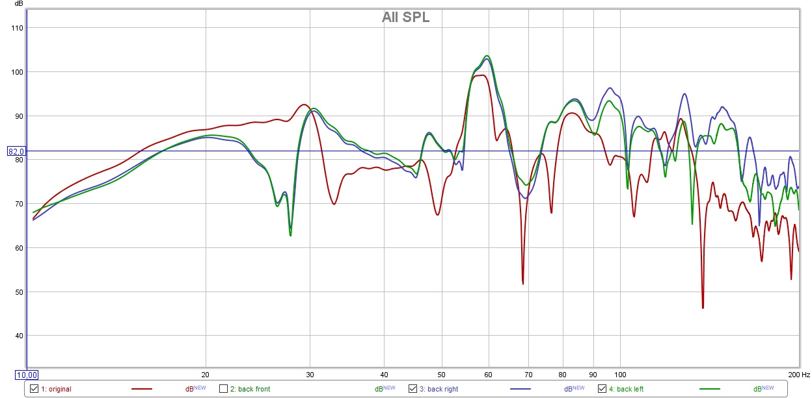
Task: Click the dB readout in the back left row
Action: coord(763,389)
